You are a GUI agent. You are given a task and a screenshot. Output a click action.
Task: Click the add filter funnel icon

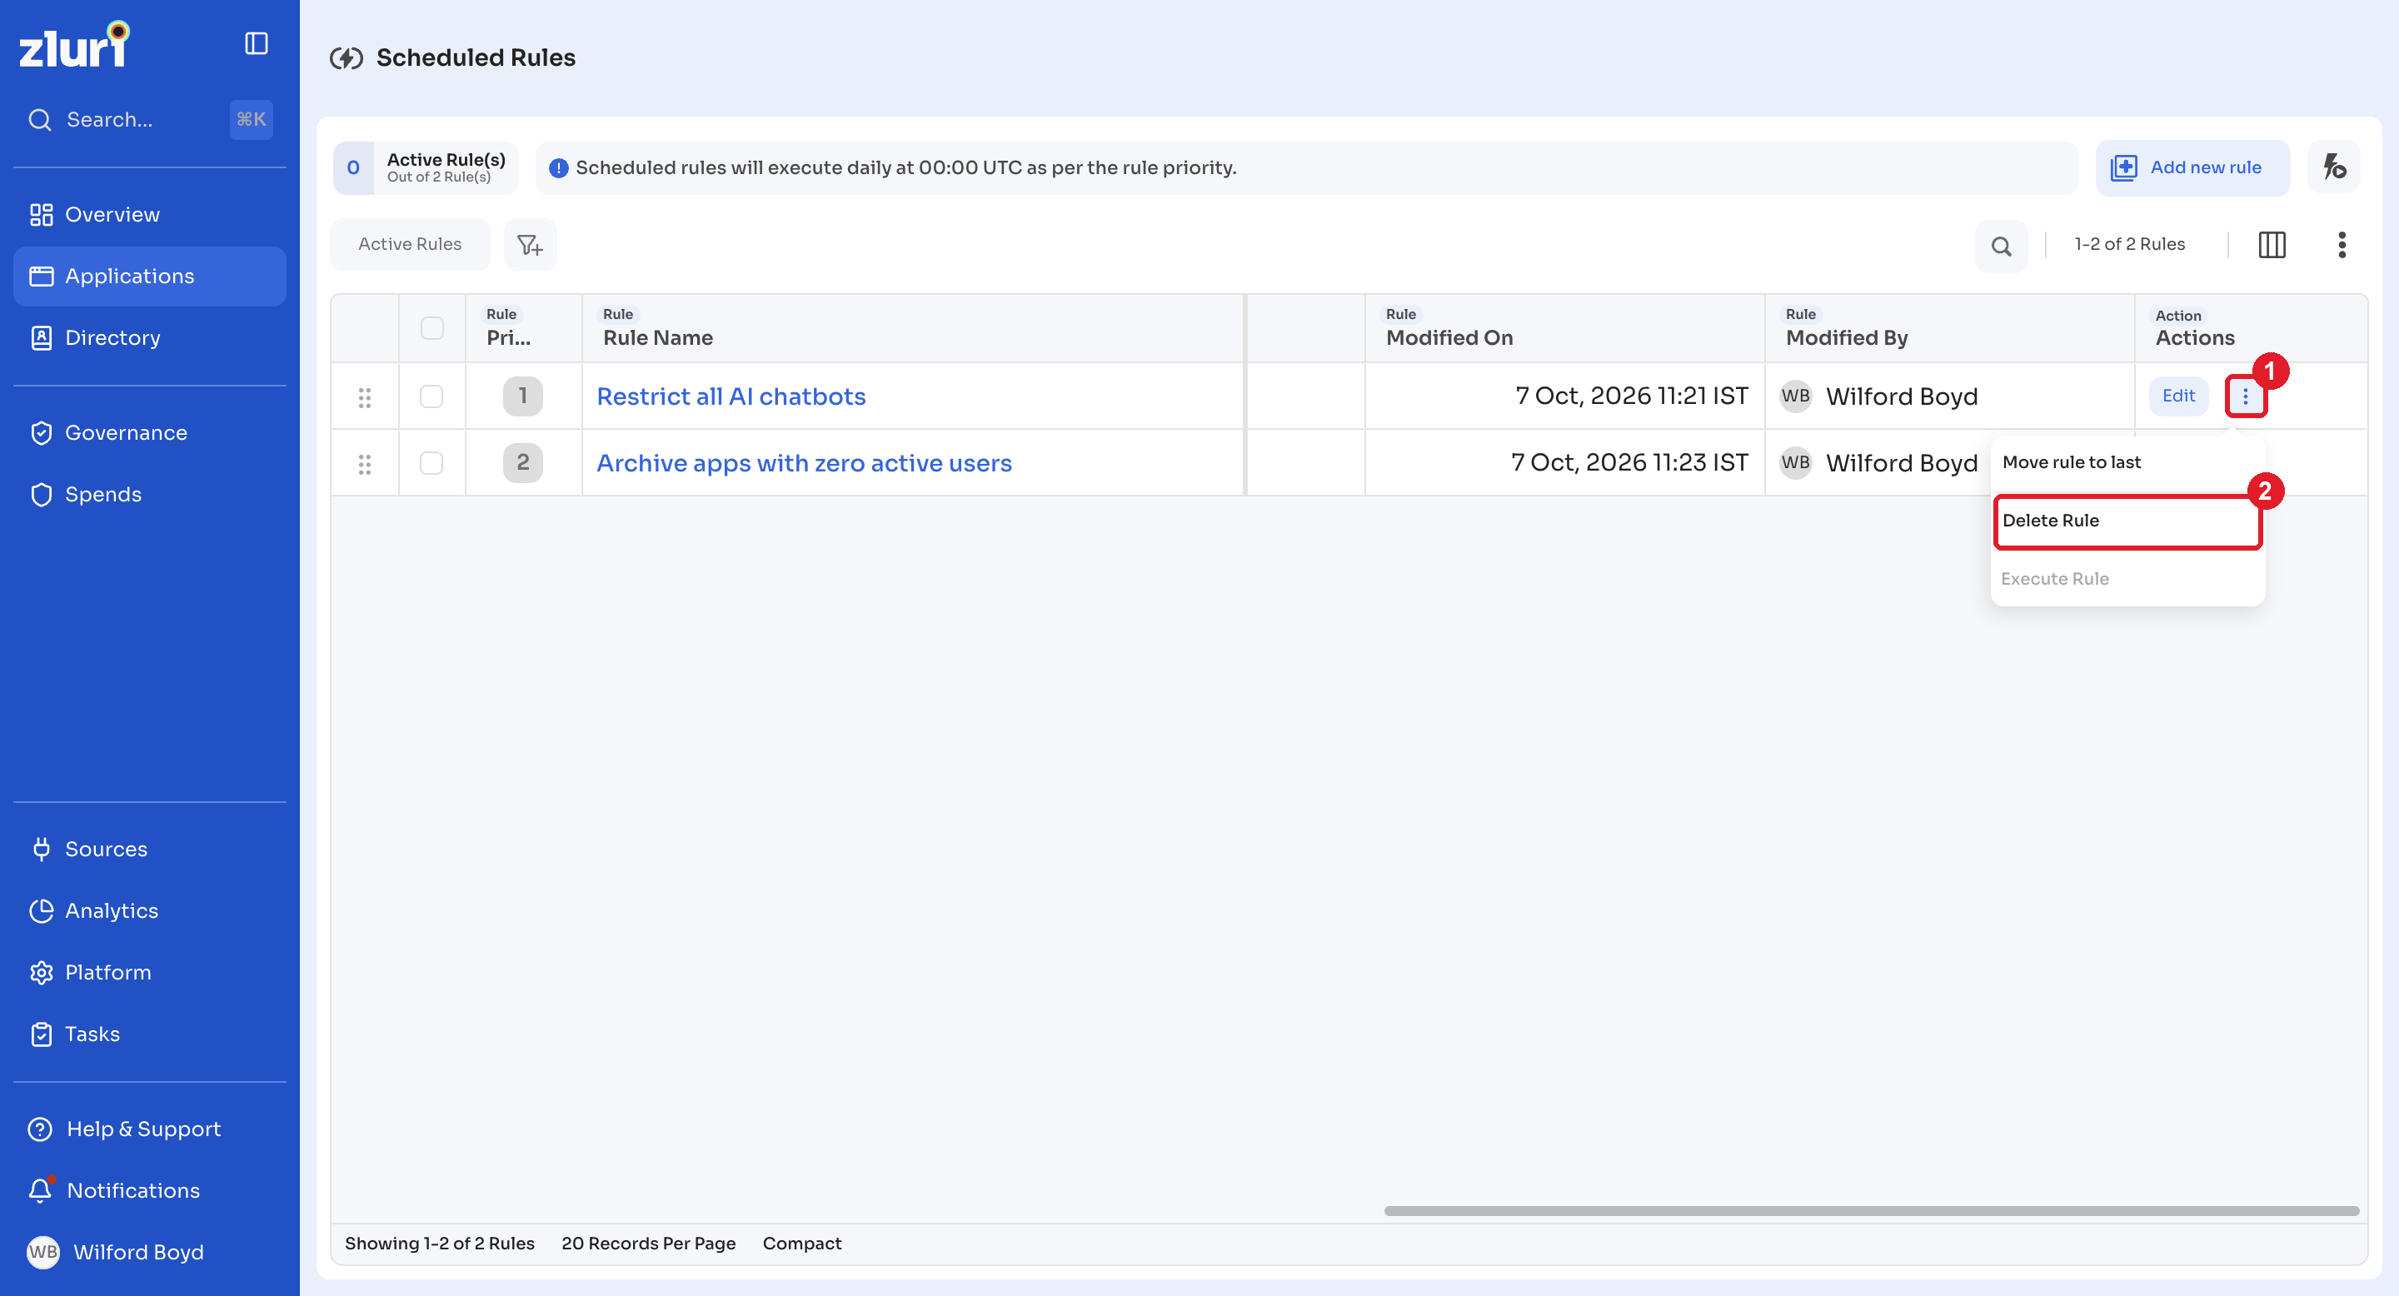[530, 245]
